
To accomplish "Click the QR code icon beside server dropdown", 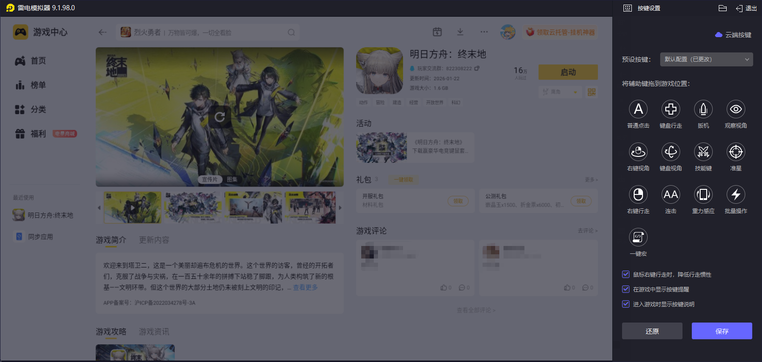I will point(591,92).
